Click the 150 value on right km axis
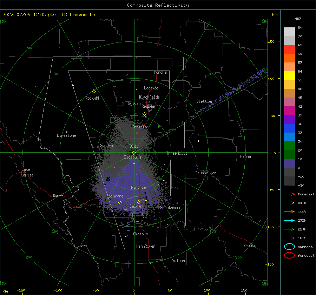 click(271, 41)
